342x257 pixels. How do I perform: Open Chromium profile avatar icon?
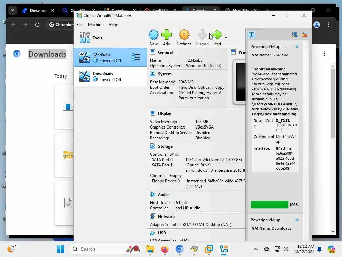pyautogui.click(x=317, y=25)
